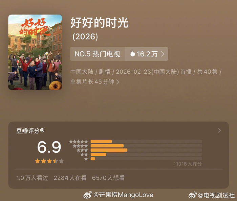Click the 豆瓣评分 registered trademark heading
The height and width of the screenshot is (201, 237).
pyautogui.click(x=30, y=131)
